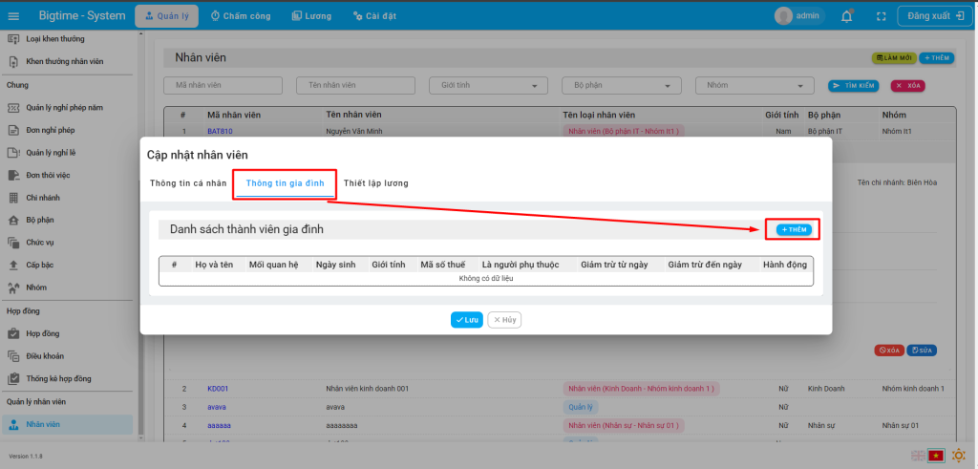Expand the Nhóm filter dropdown

click(x=754, y=85)
